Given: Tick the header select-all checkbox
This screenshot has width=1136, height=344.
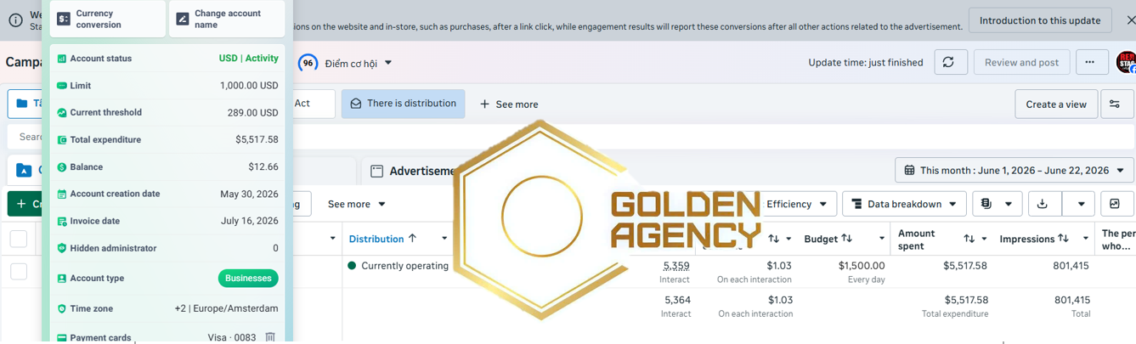Looking at the screenshot, I should click(x=19, y=239).
